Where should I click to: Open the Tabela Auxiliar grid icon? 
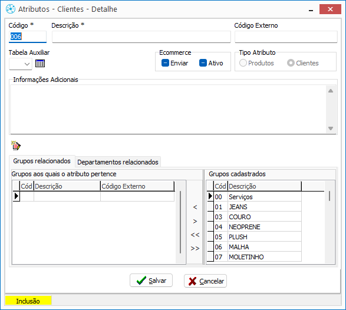point(40,64)
